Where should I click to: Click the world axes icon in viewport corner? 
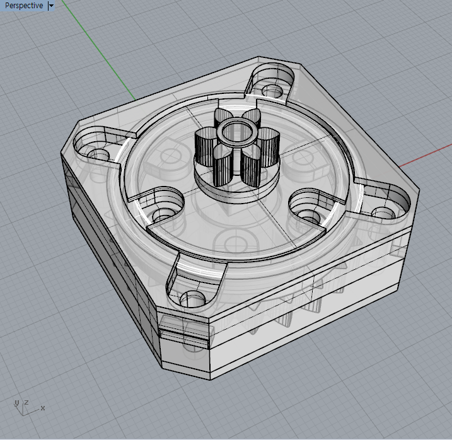tap(29, 407)
